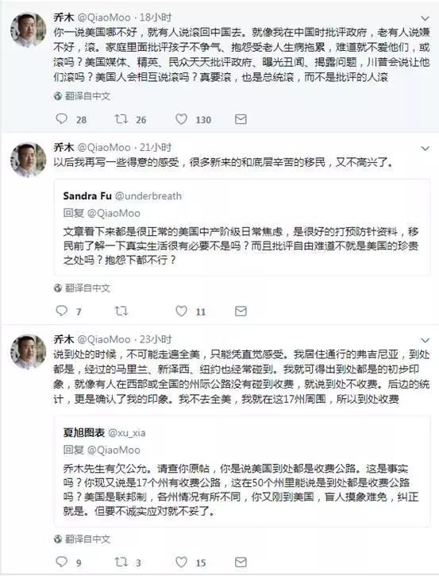Share the 21小时 tweet by message envelope
The width and height of the screenshot is (439, 576).
[241, 311]
